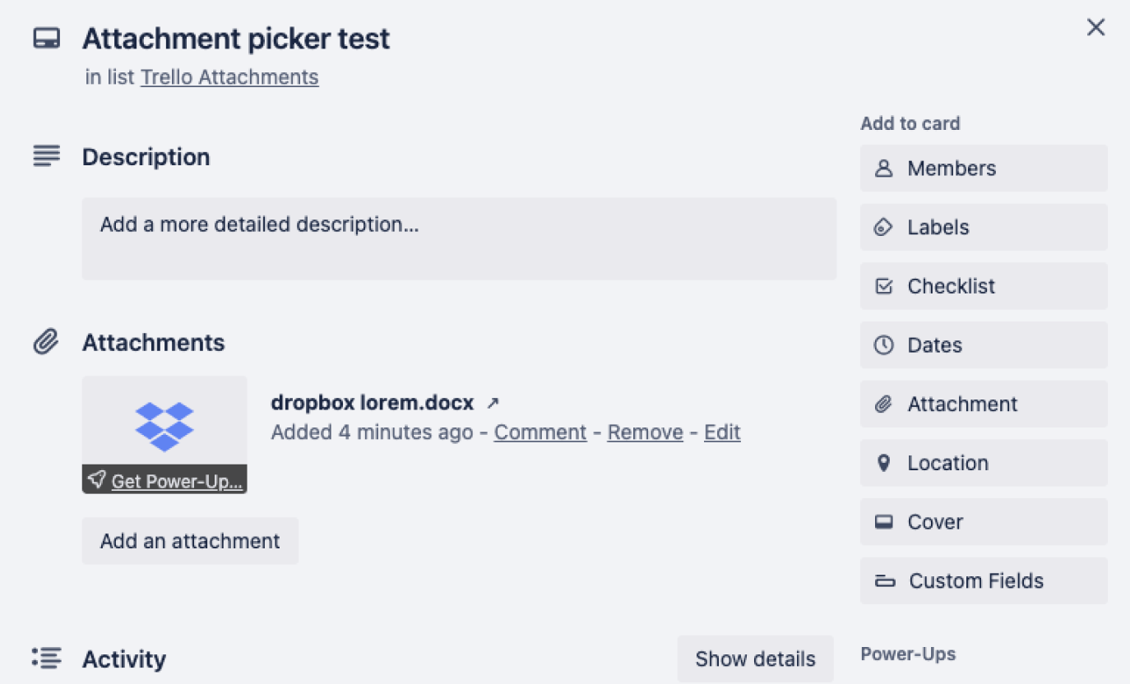The height and width of the screenshot is (684, 1130).
Task: Click the Labels tag icon
Action: pos(884,227)
